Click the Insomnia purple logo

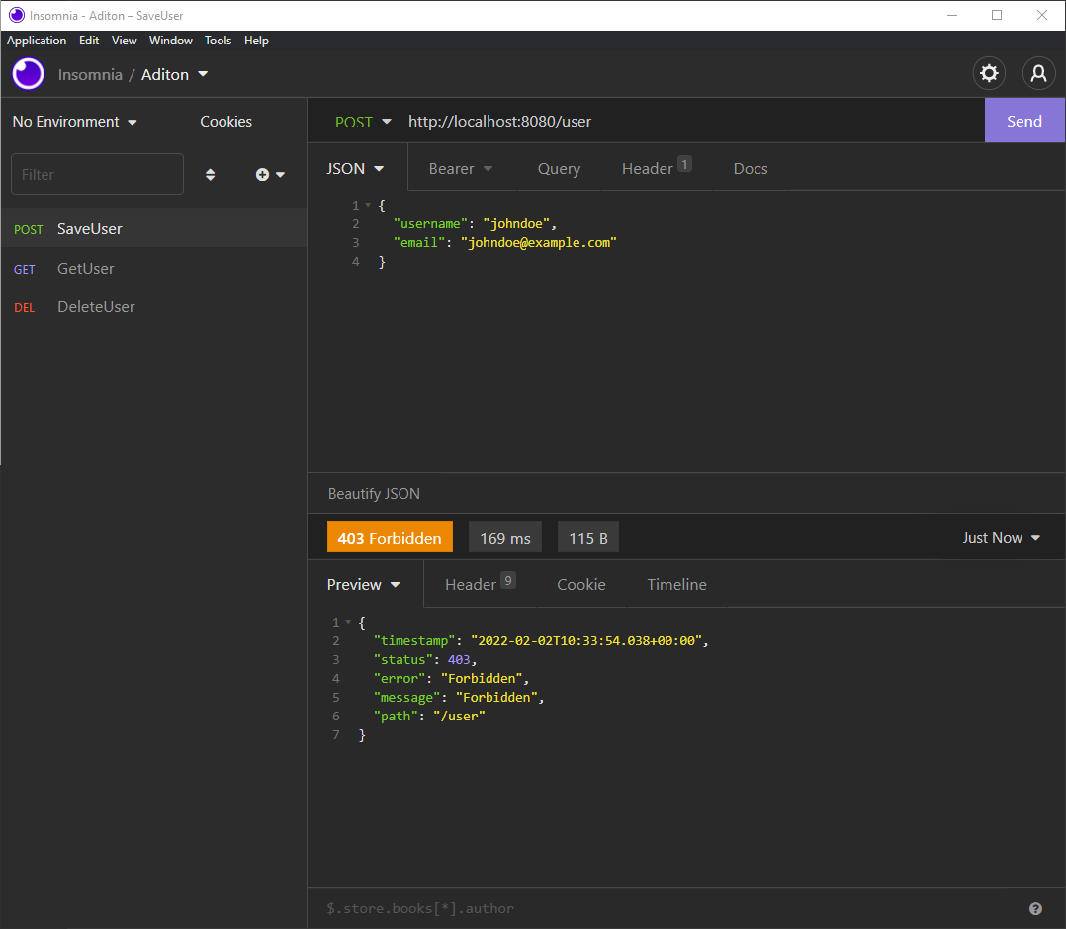(x=28, y=74)
